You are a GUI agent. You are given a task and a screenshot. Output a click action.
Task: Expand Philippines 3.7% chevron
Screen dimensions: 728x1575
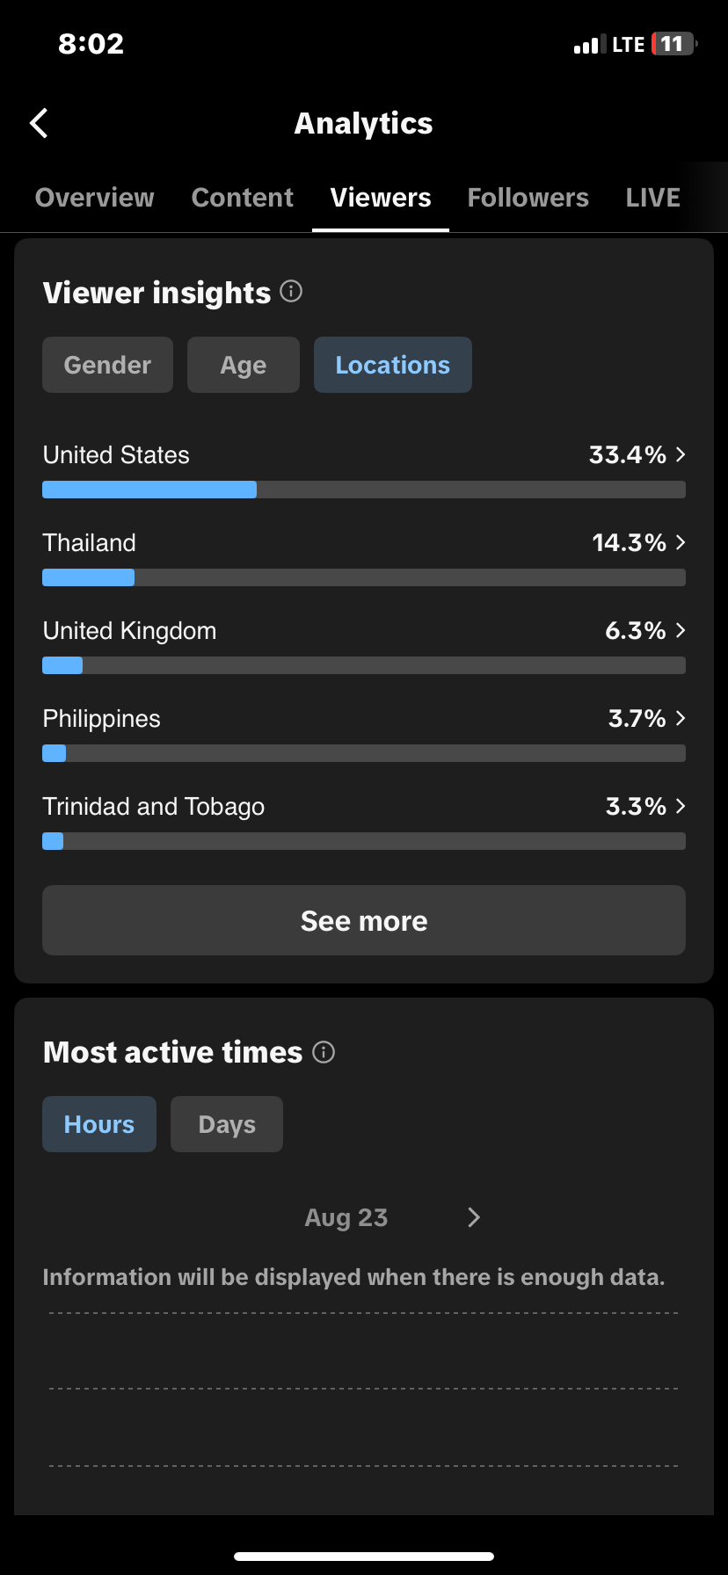click(681, 718)
